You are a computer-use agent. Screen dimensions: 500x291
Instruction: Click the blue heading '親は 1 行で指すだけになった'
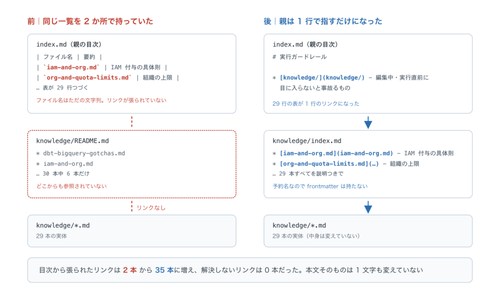coord(331,21)
